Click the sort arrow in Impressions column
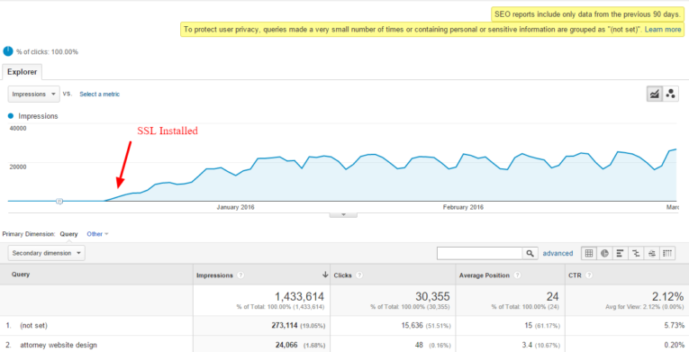This screenshot has width=689, height=352. pyautogui.click(x=325, y=275)
